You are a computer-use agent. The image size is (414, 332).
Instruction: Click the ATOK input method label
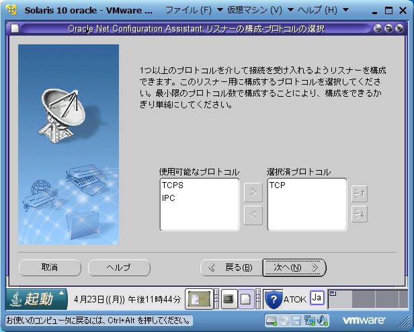(x=295, y=300)
